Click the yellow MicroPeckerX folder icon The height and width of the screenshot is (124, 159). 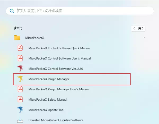tap(17, 38)
